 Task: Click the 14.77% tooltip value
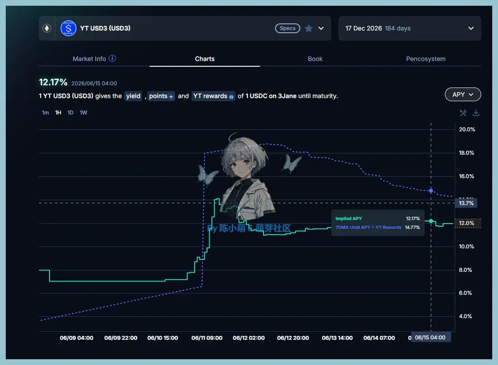click(x=412, y=227)
